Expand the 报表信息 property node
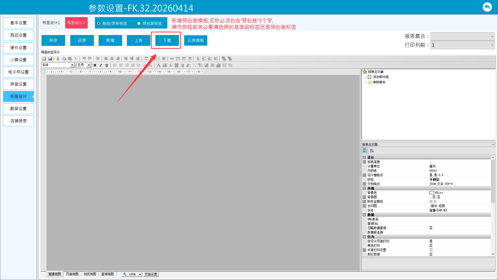Viewport: 498px width, 280px height. pyautogui.click(x=364, y=162)
